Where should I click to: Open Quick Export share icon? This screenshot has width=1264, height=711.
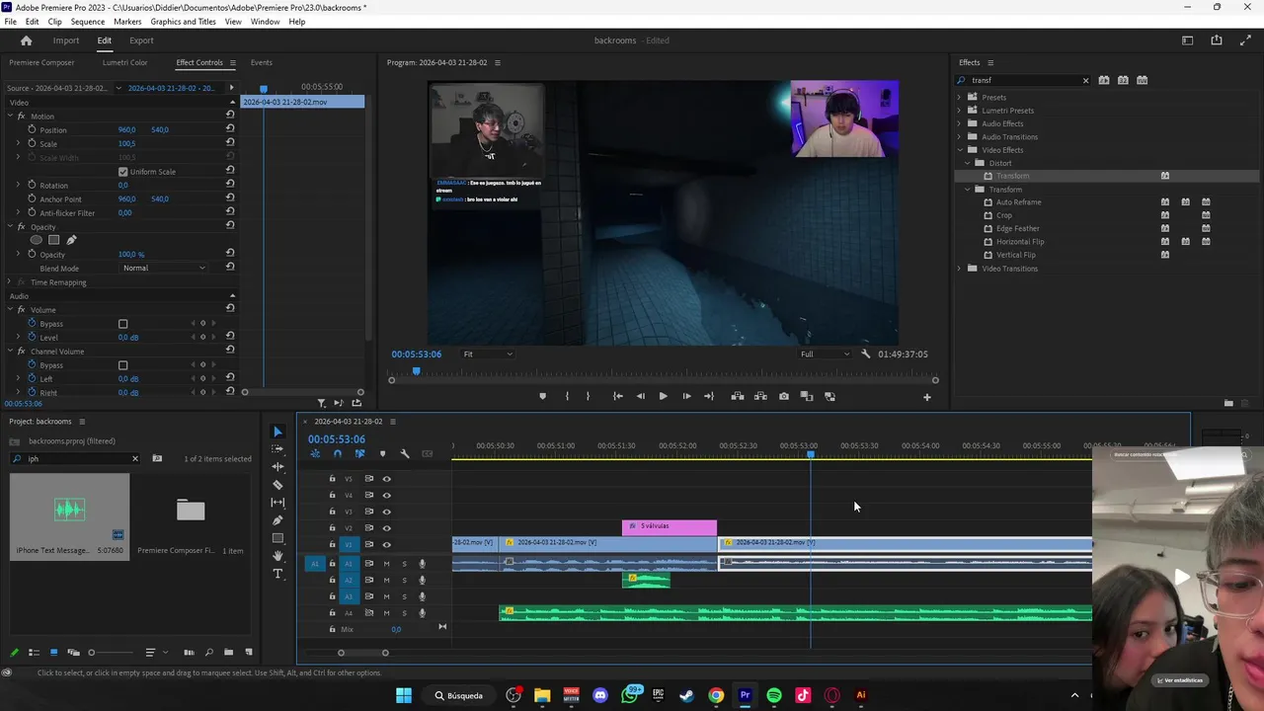[x=1217, y=40]
